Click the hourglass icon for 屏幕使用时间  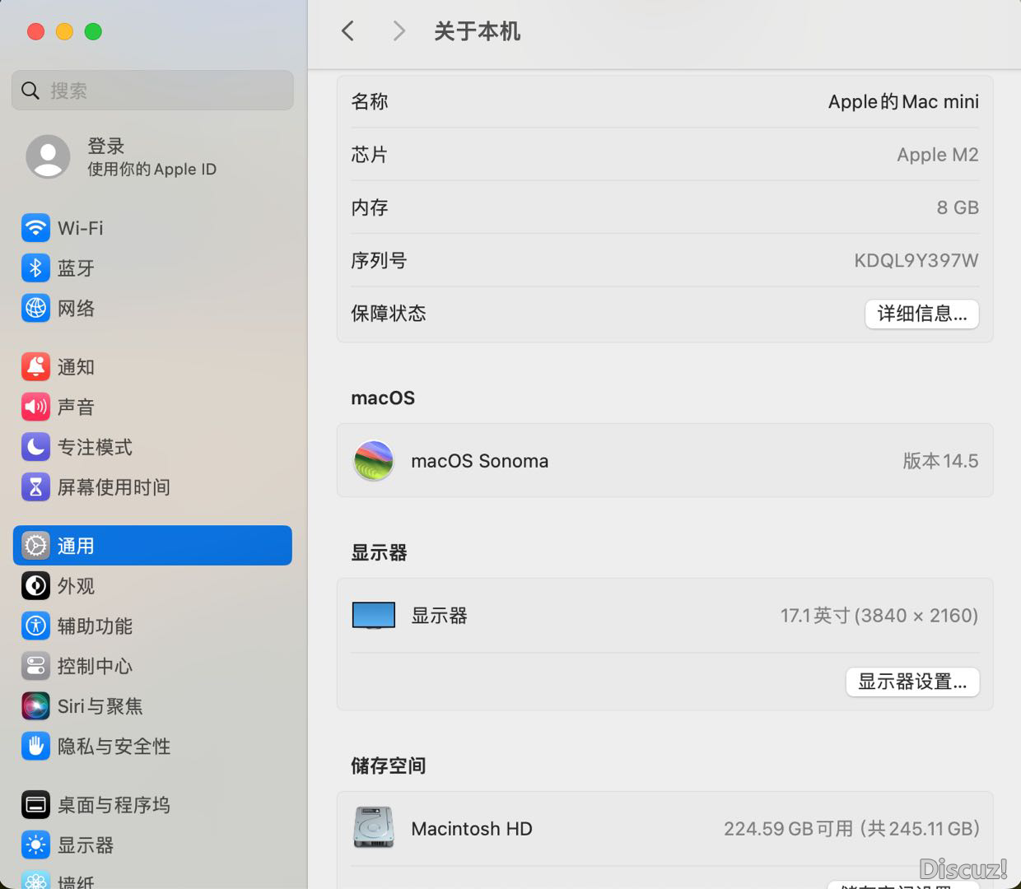(35, 487)
